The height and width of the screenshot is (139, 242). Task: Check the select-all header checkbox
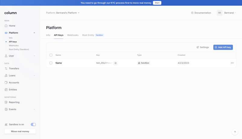coord(51,55)
